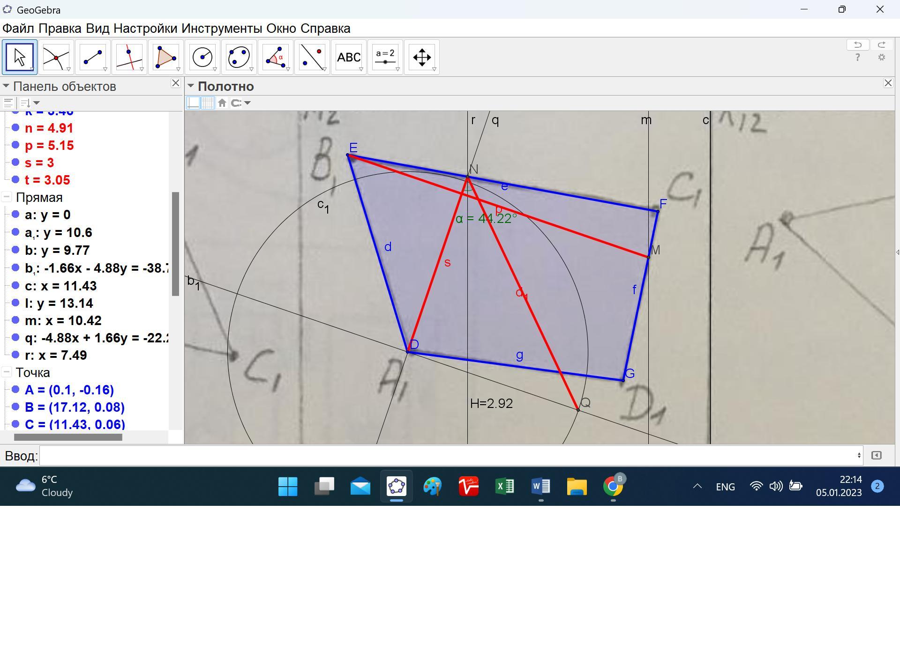Screen dimensions: 900x659
Task: Collapse the Прямая category
Action: tap(7, 198)
